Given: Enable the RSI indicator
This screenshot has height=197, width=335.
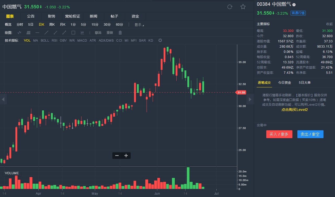Looking at the screenshot, I should click(x=54, y=41).
